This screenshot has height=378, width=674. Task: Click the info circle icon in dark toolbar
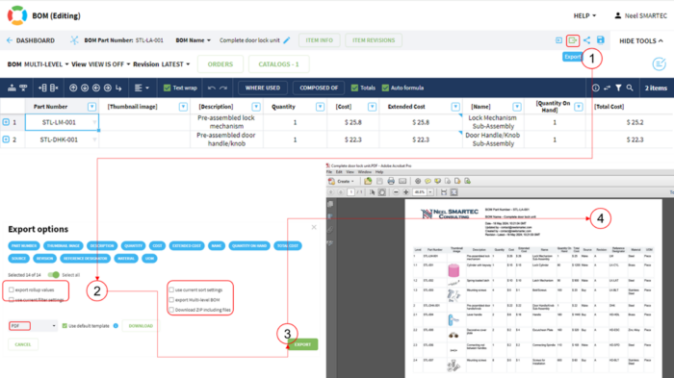[596, 88]
